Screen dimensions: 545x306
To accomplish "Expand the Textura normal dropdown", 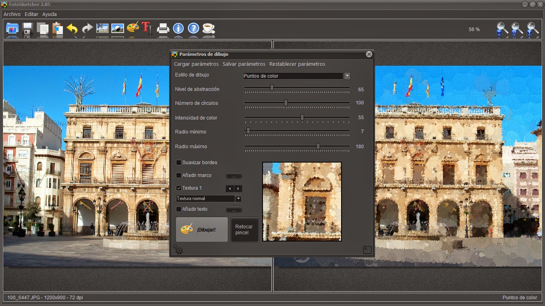I will pyautogui.click(x=238, y=199).
